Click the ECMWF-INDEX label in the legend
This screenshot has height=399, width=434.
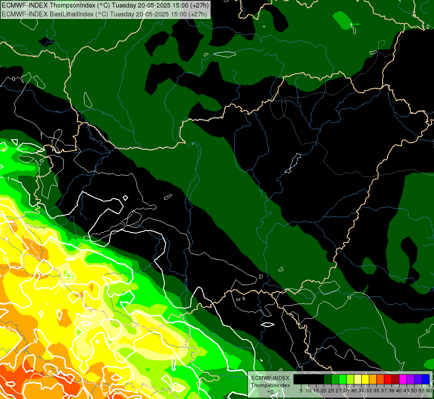click(270, 378)
